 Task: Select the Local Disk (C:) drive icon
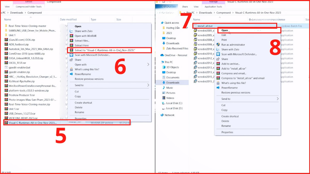(x=163, y=103)
